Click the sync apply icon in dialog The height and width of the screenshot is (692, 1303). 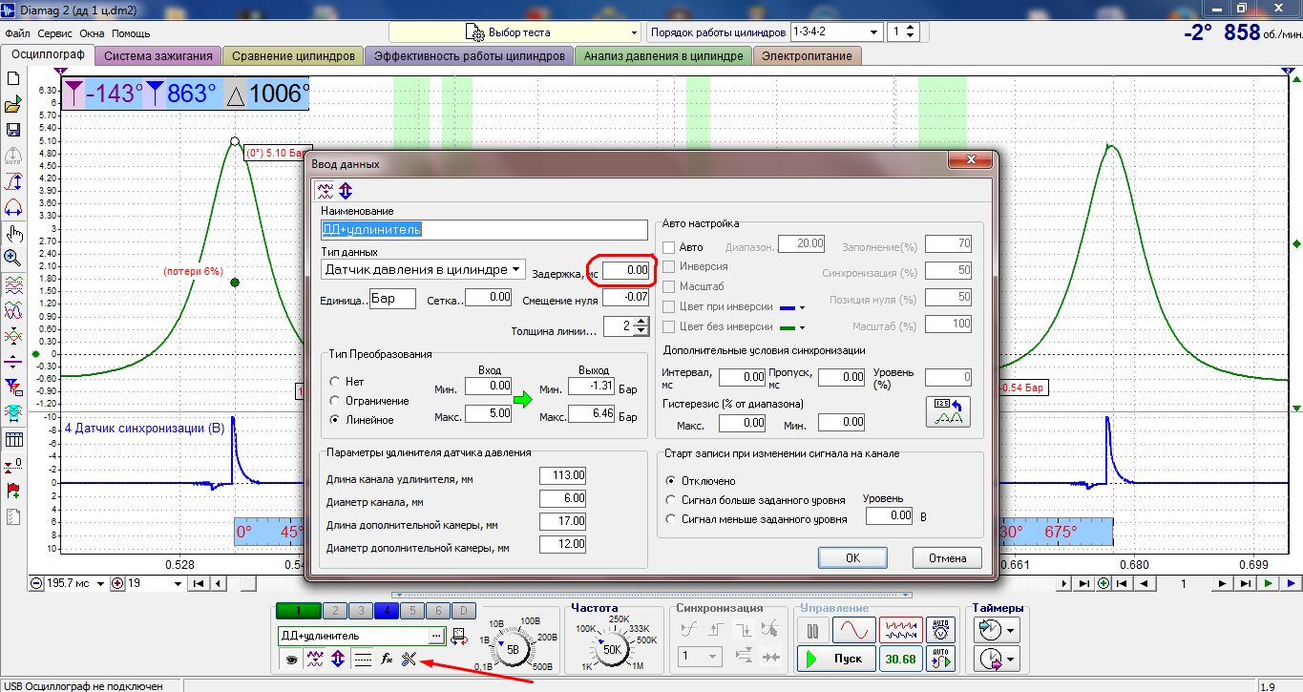pos(948,411)
